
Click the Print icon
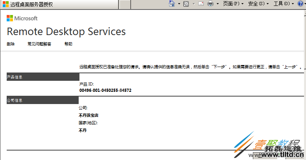click(x=210, y=4)
